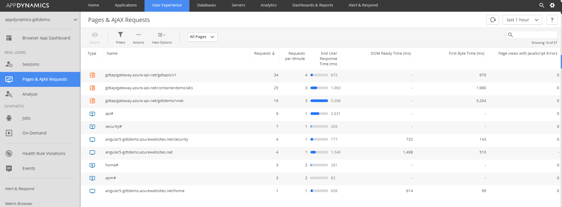This screenshot has height=207, width=562.
Task: Click the Events sidebar icon
Action: tap(9, 168)
